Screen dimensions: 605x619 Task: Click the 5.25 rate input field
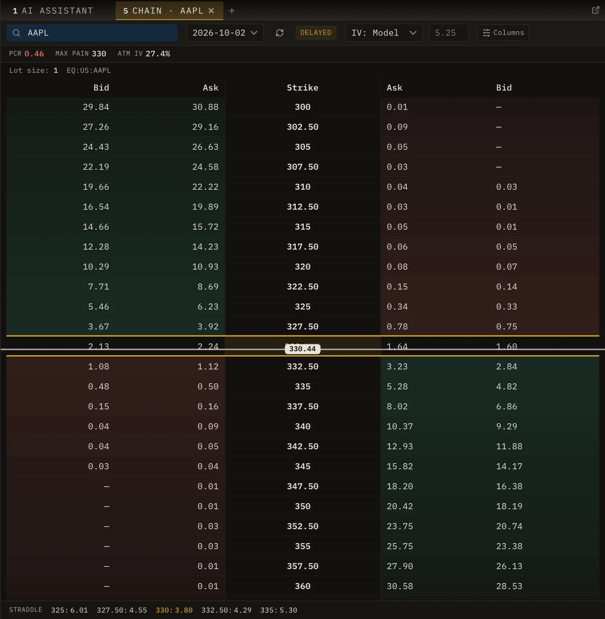pyautogui.click(x=448, y=33)
